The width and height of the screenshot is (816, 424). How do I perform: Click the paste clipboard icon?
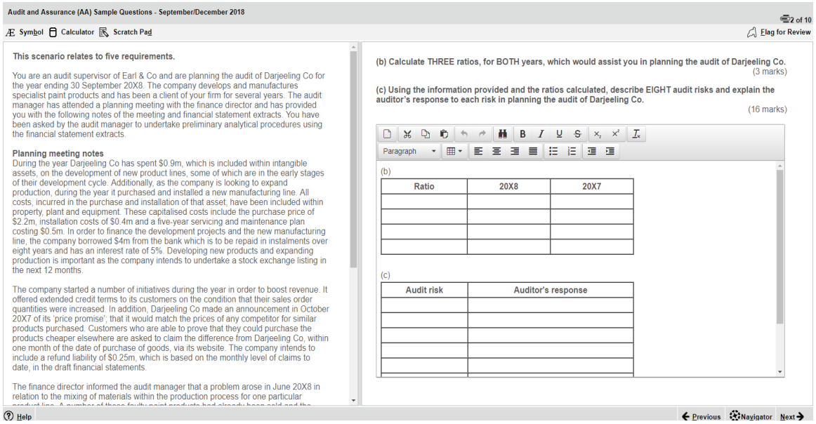(x=444, y=134)
